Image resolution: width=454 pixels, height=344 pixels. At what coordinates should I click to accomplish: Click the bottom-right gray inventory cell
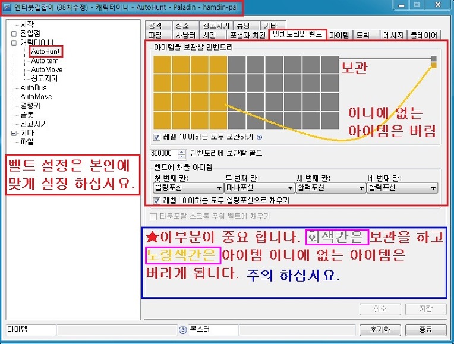pos(329,120)
